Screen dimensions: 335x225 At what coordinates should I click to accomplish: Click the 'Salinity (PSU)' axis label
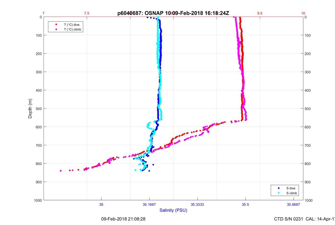point(173,210)
